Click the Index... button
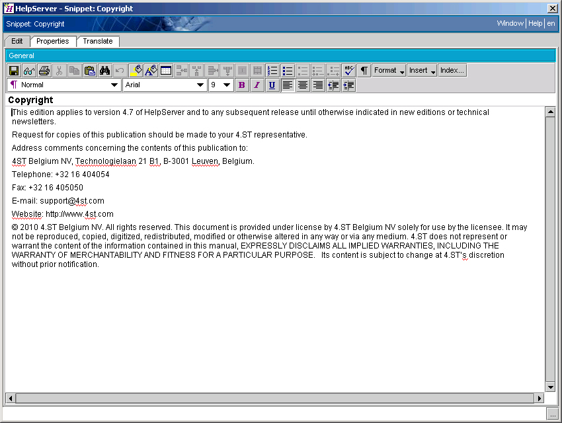The image size is (562, 423). click(452, 71)
